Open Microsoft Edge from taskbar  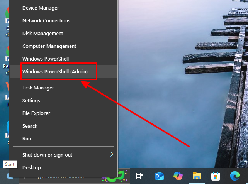pos(235,176)
